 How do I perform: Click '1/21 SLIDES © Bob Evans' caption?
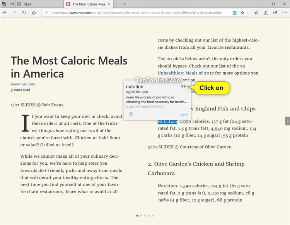click(37, 105)
